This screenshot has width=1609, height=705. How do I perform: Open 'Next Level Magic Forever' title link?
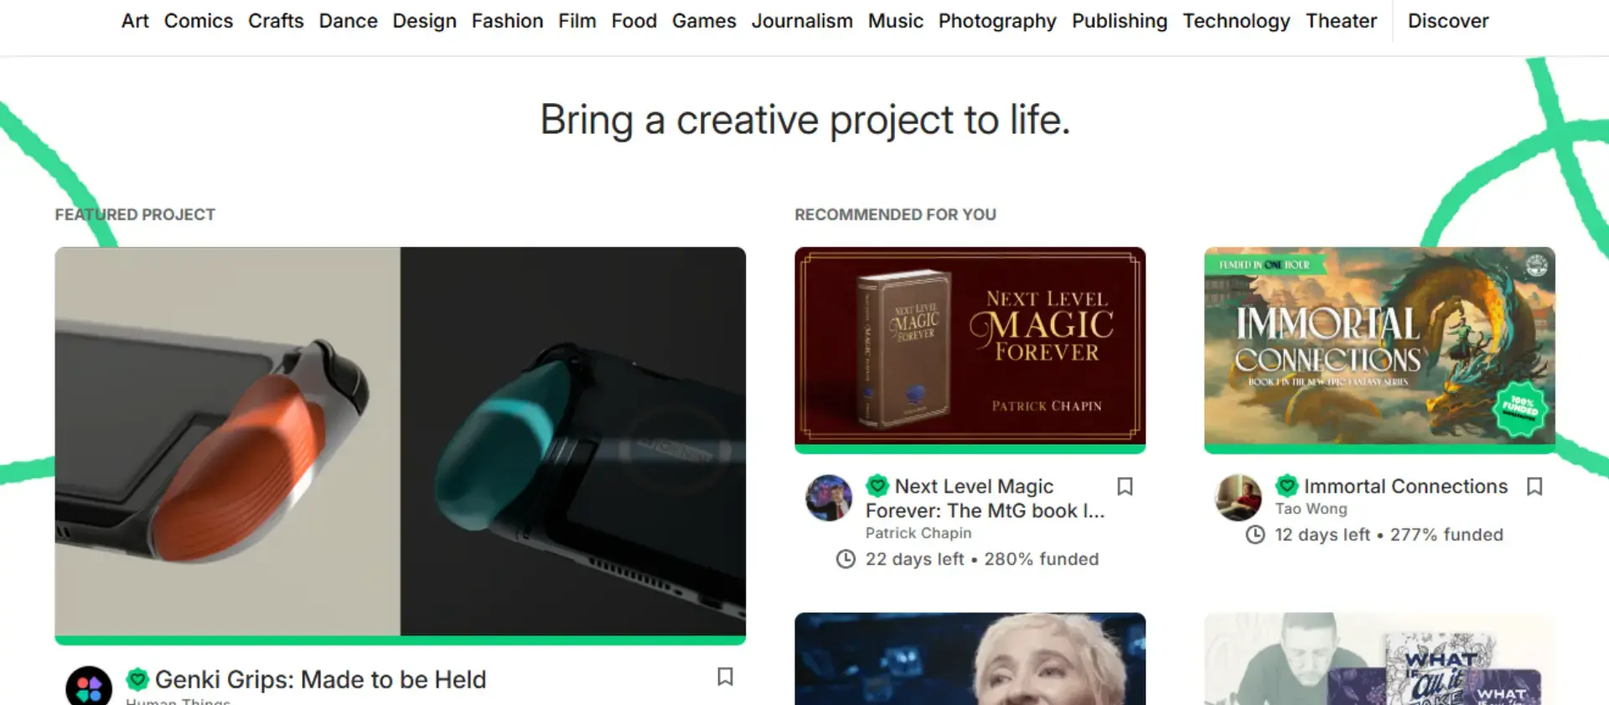pos(985,498)
